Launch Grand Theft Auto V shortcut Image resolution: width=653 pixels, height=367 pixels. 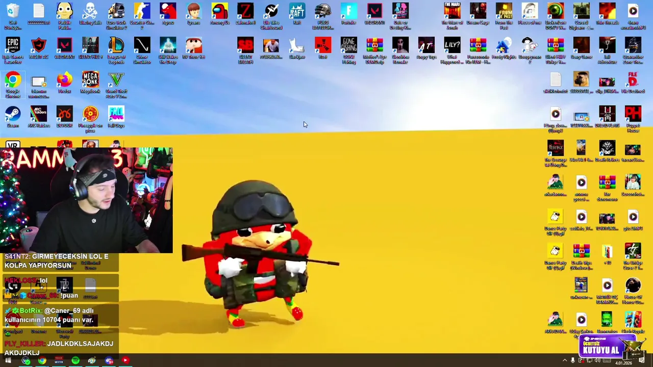tap(116, 85)
